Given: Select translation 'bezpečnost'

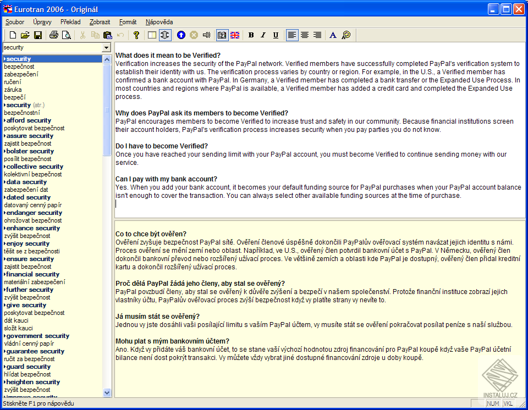Looking at the screenshot, I should pyautogui.click(x=19, y=67).
